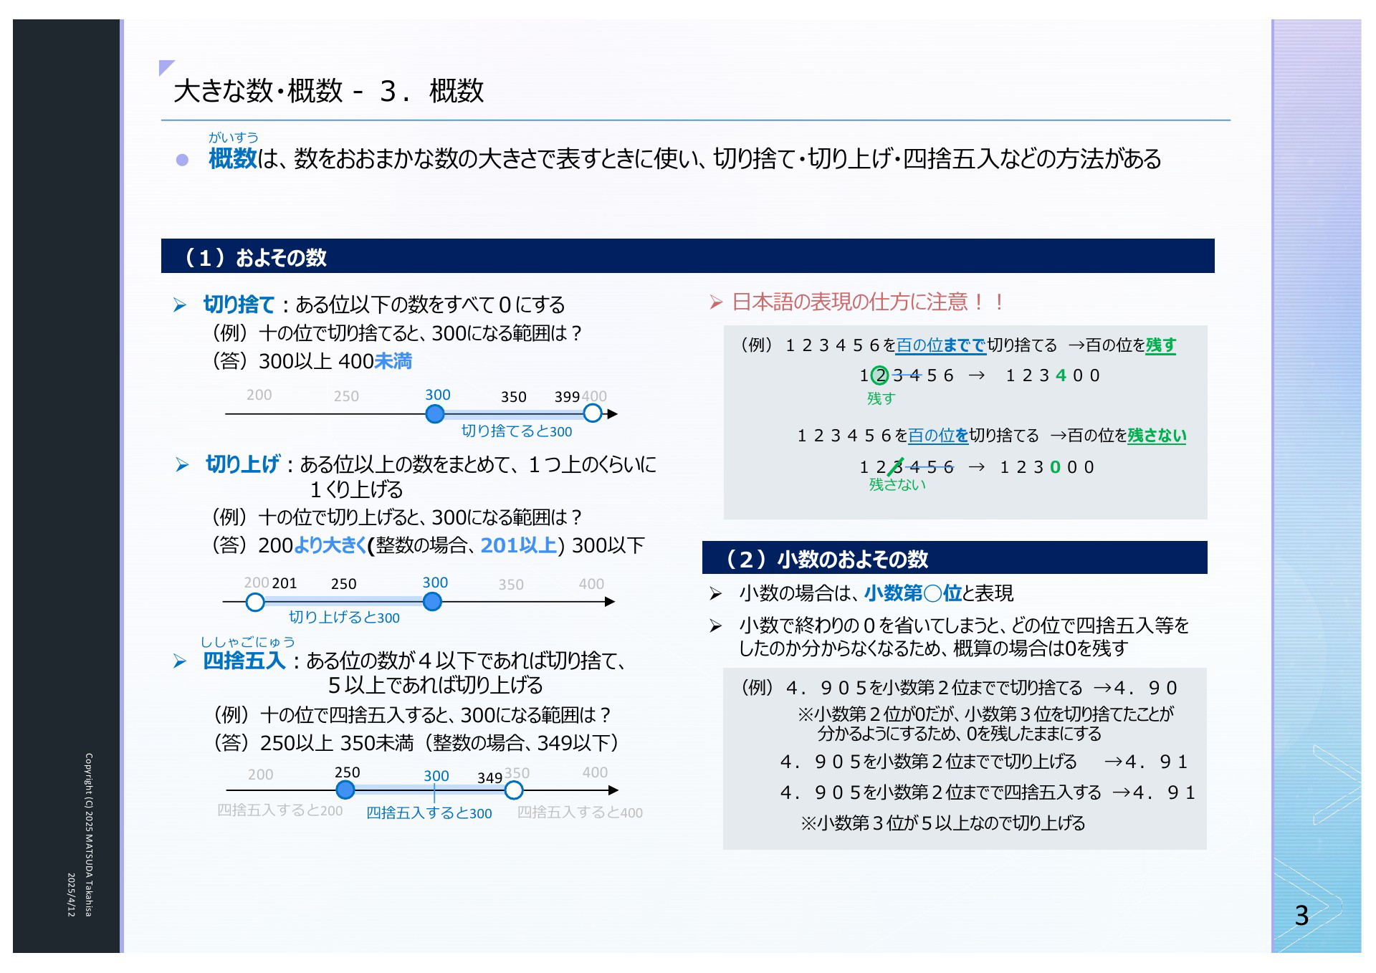This screenshot has height=973, width=1376.
Task: Click the small green label '残さない' below the slashed digit
Action: click(897, 485)
